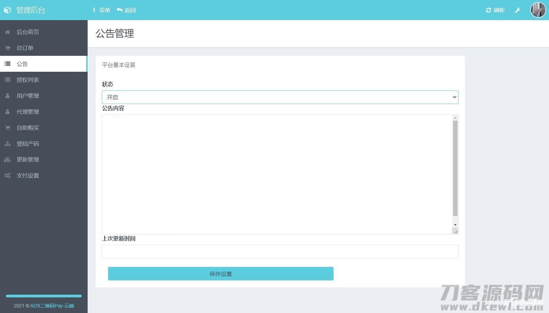Click the list icon next to 公告
This screenshot has width=549, height=313.
click(7, 64)
